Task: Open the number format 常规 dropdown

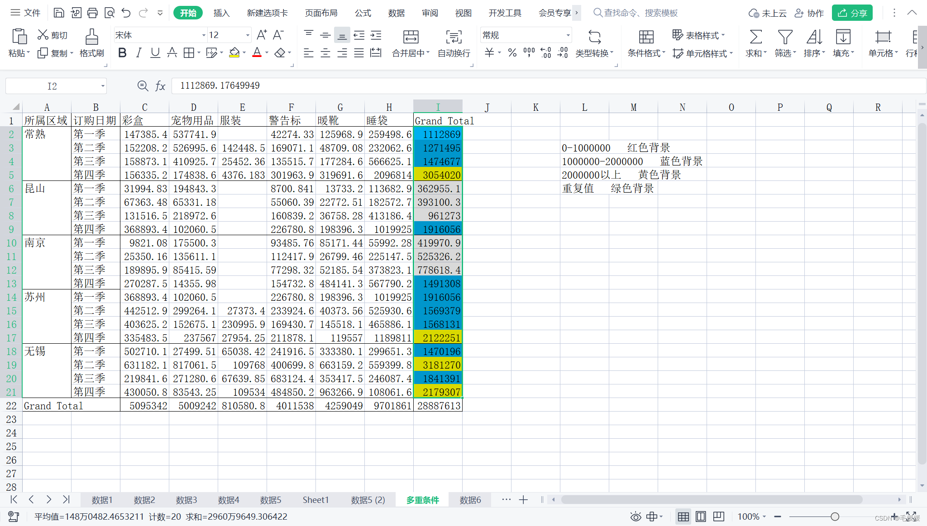Action: pyautogui.click(x=568, y=35)
